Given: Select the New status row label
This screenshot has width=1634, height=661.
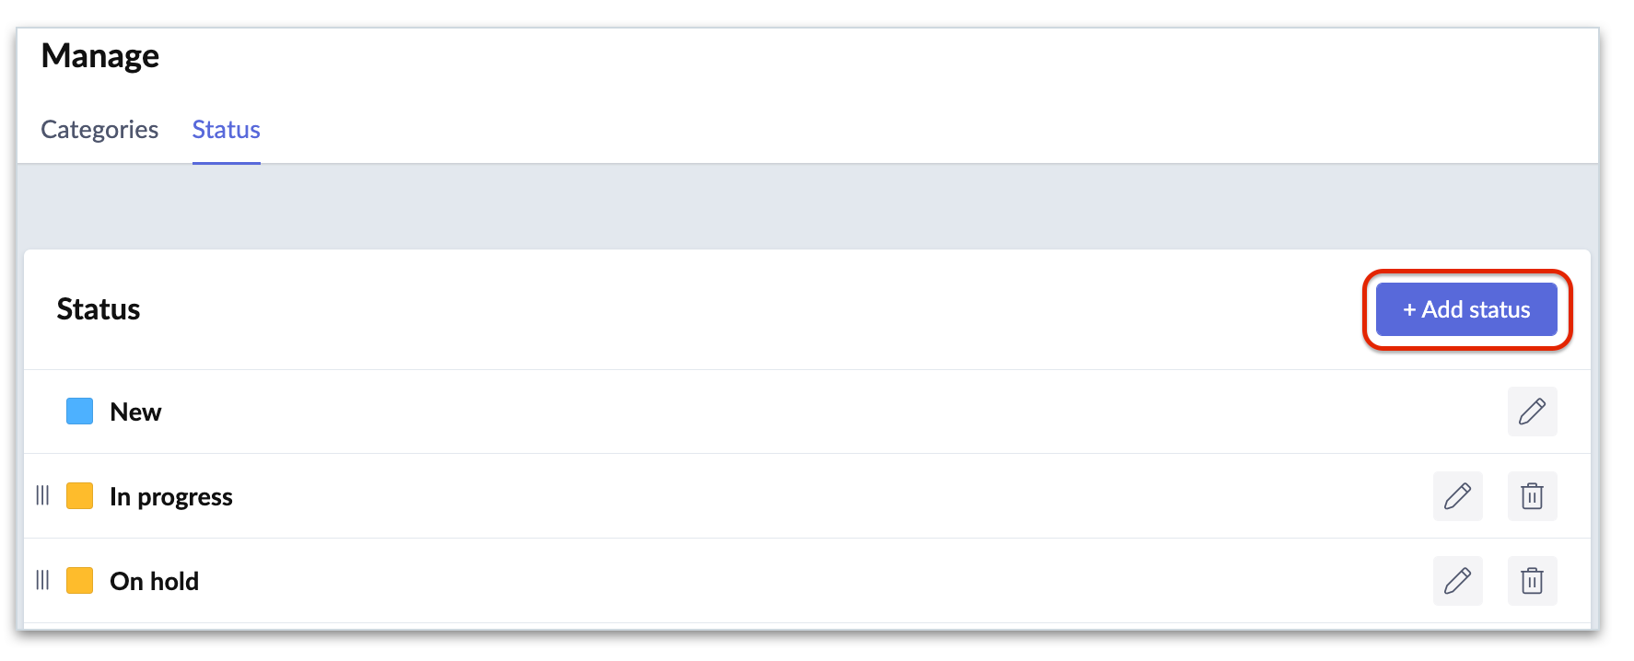Looking at the screenshot, I should pyautogui.click(x=135, y=412).
